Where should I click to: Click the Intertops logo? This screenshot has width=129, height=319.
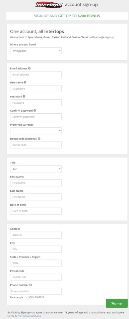point(49,5)
